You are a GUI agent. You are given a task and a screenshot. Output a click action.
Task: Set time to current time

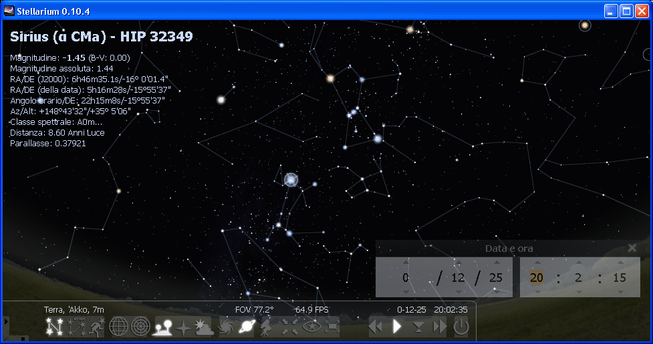tap(418, 327)
